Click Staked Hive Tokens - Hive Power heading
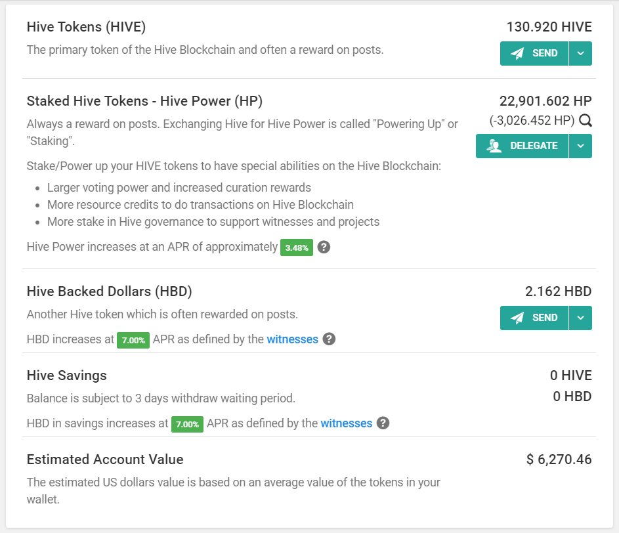Viewport: 619px width, 533px height. click(x=144, y=101)
